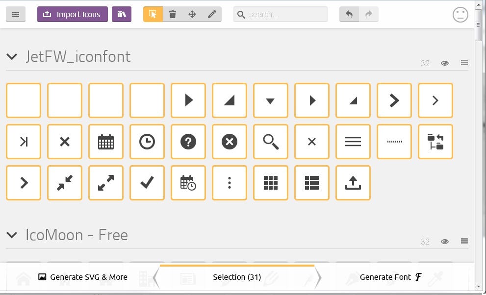
Task: Select the upload arrow icon
Action: (x=353, y=183)
